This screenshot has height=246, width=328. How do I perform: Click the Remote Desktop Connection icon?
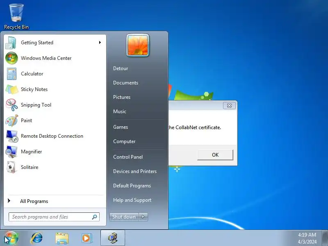(x=12, y=136)
